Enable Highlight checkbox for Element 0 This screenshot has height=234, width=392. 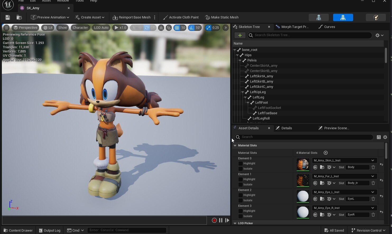click(x=240, y=164)
